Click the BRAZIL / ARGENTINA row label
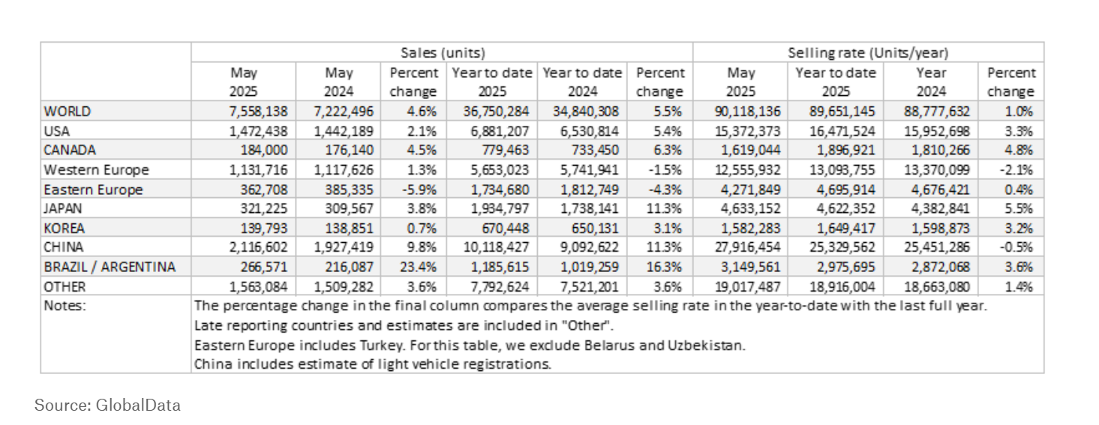The image size is (1099, 425). tap(110, 267)
